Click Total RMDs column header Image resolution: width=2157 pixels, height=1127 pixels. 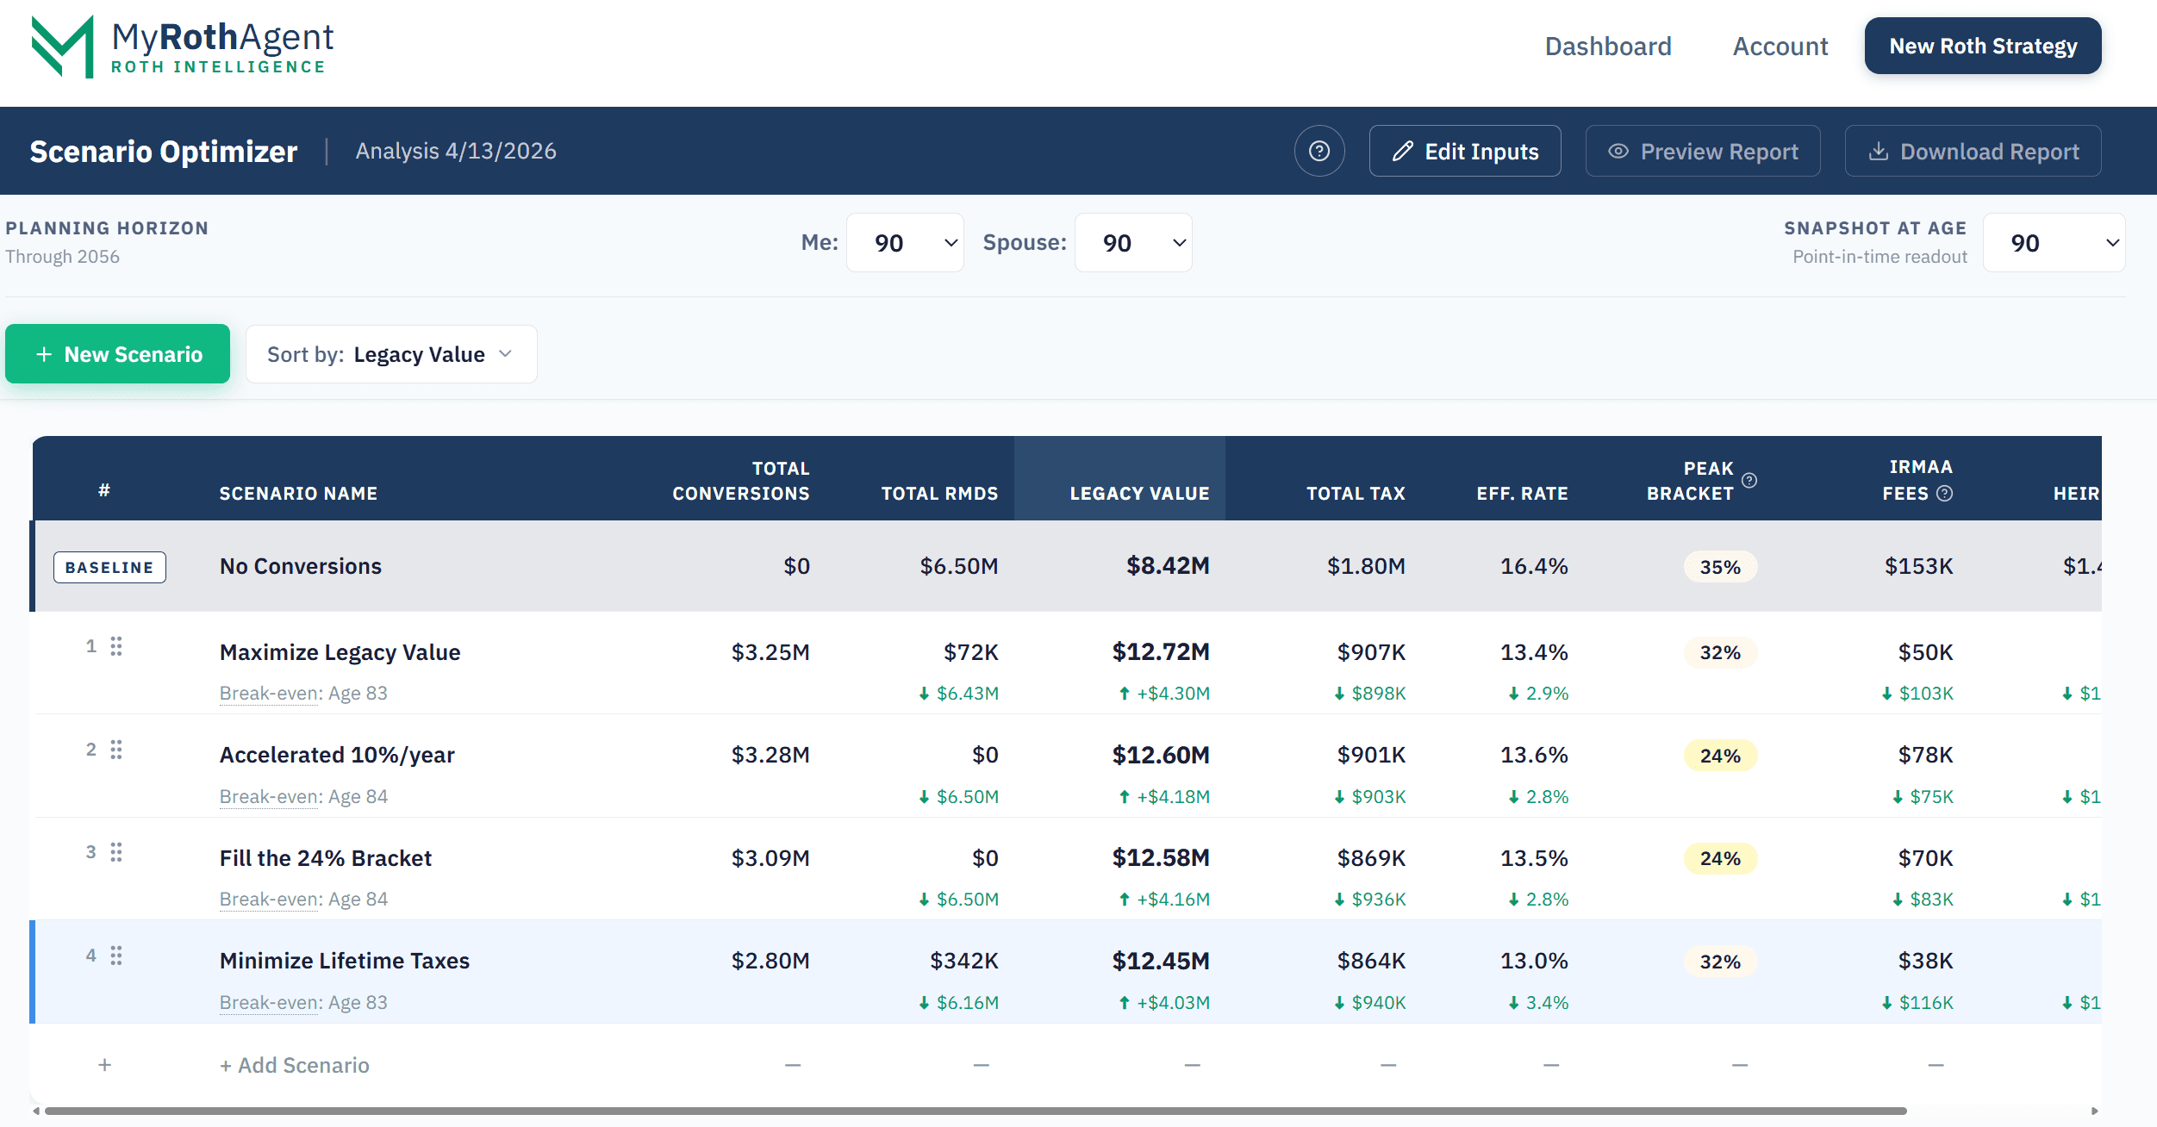pos(939,494)
